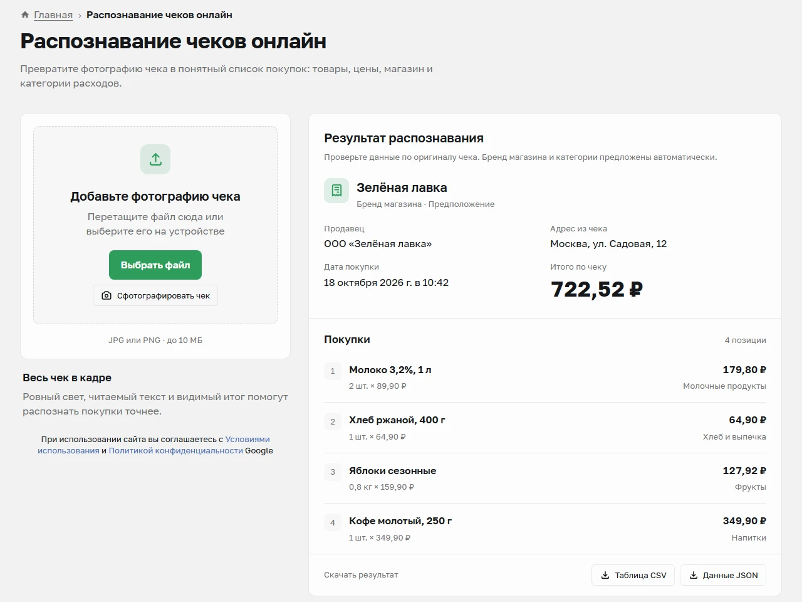Image resolution: width=802 pixels, height=602 pixels.
Task: Click the download icon on Данные JSON
Action: [x=694, y=575]
